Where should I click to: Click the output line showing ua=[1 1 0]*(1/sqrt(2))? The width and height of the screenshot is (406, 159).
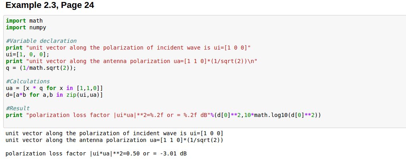[114, 140]
